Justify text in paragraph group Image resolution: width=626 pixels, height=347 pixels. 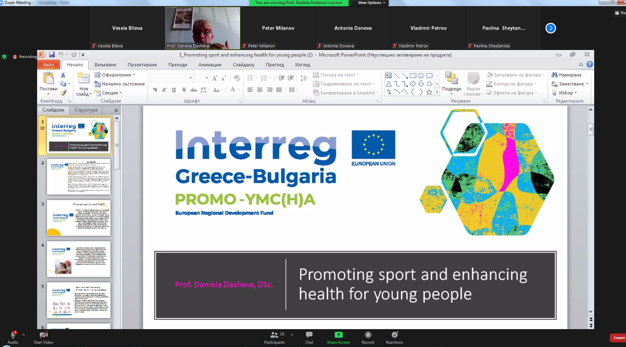(279, 90)
